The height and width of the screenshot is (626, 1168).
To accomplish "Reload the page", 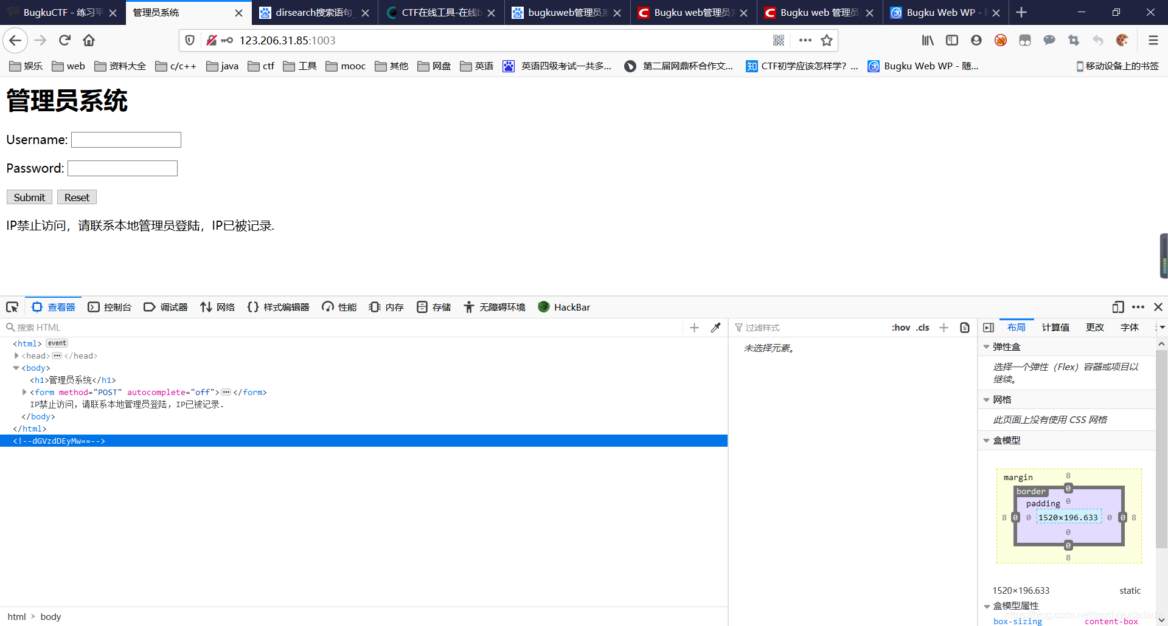I will click(x=64, y=40).
